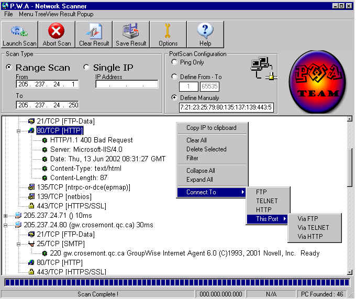The height and width of the screenshot is (299, 356).
Task: Select the Range Scan radio button
Action: 9,68
